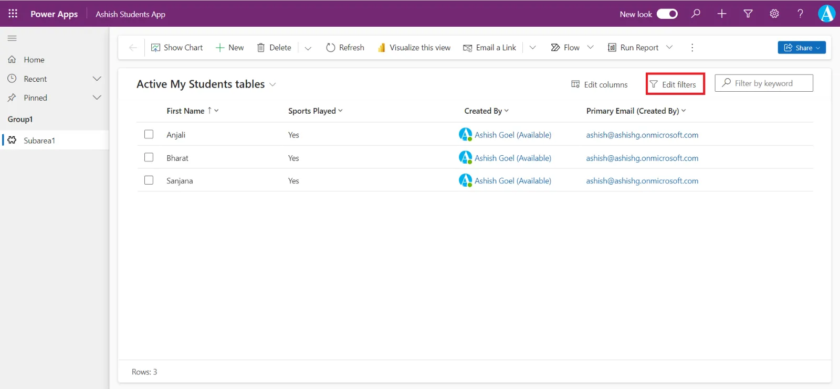Expand the Run Report dropdown chevron

coord(669,48)
